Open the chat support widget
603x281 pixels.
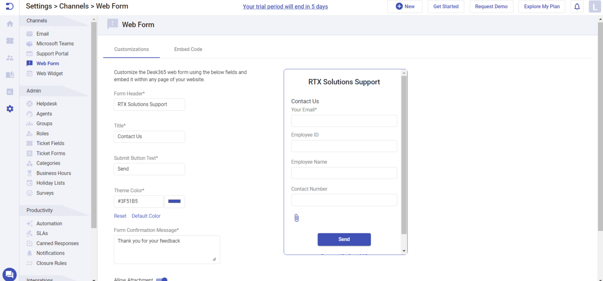[x=9, y=274]
